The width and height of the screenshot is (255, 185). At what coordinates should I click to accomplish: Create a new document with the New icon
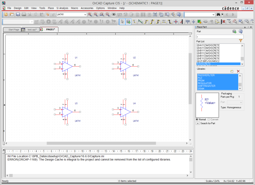[6, 14]
